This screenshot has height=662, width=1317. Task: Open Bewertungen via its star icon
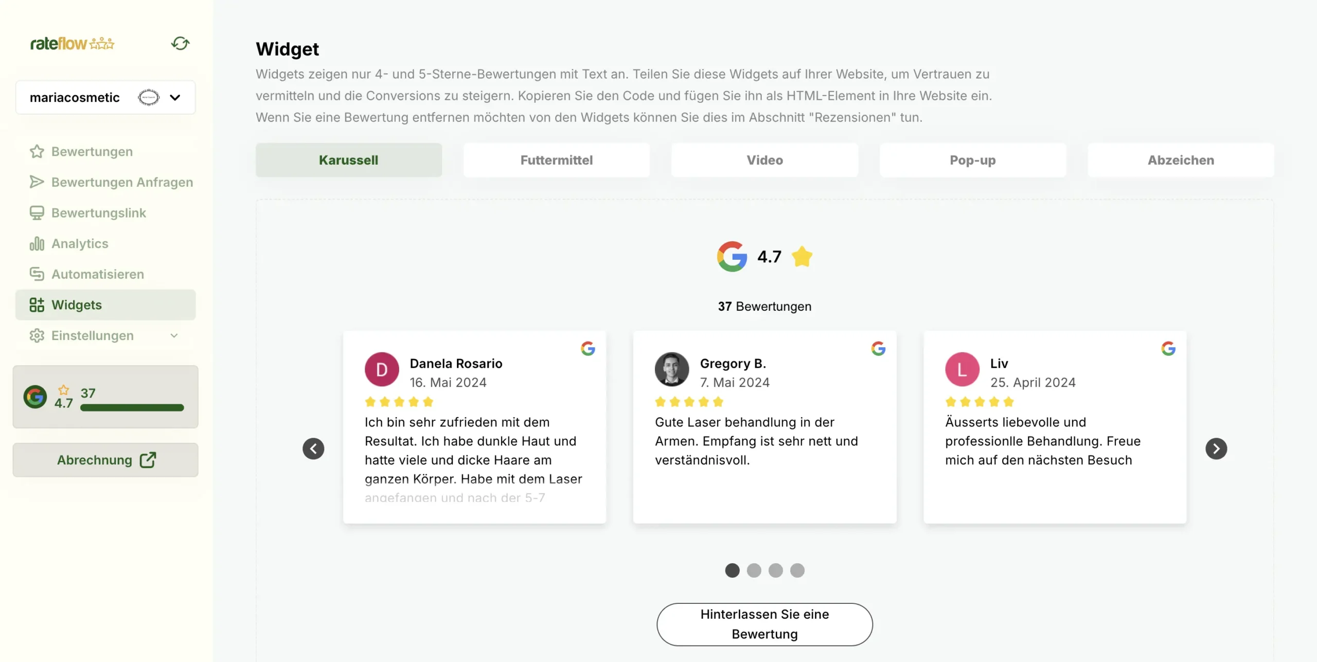(37, 151)
